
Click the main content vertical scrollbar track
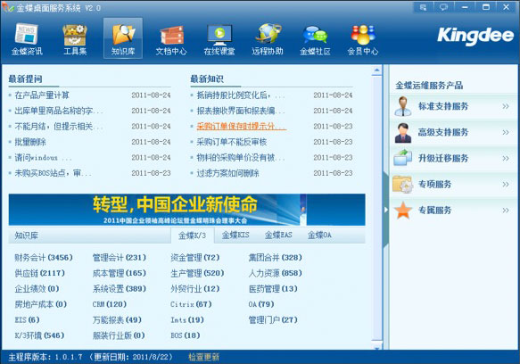tap(376, 209)
